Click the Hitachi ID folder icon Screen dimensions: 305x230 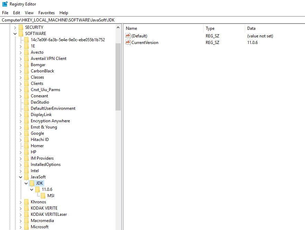[x=26, y=140]
